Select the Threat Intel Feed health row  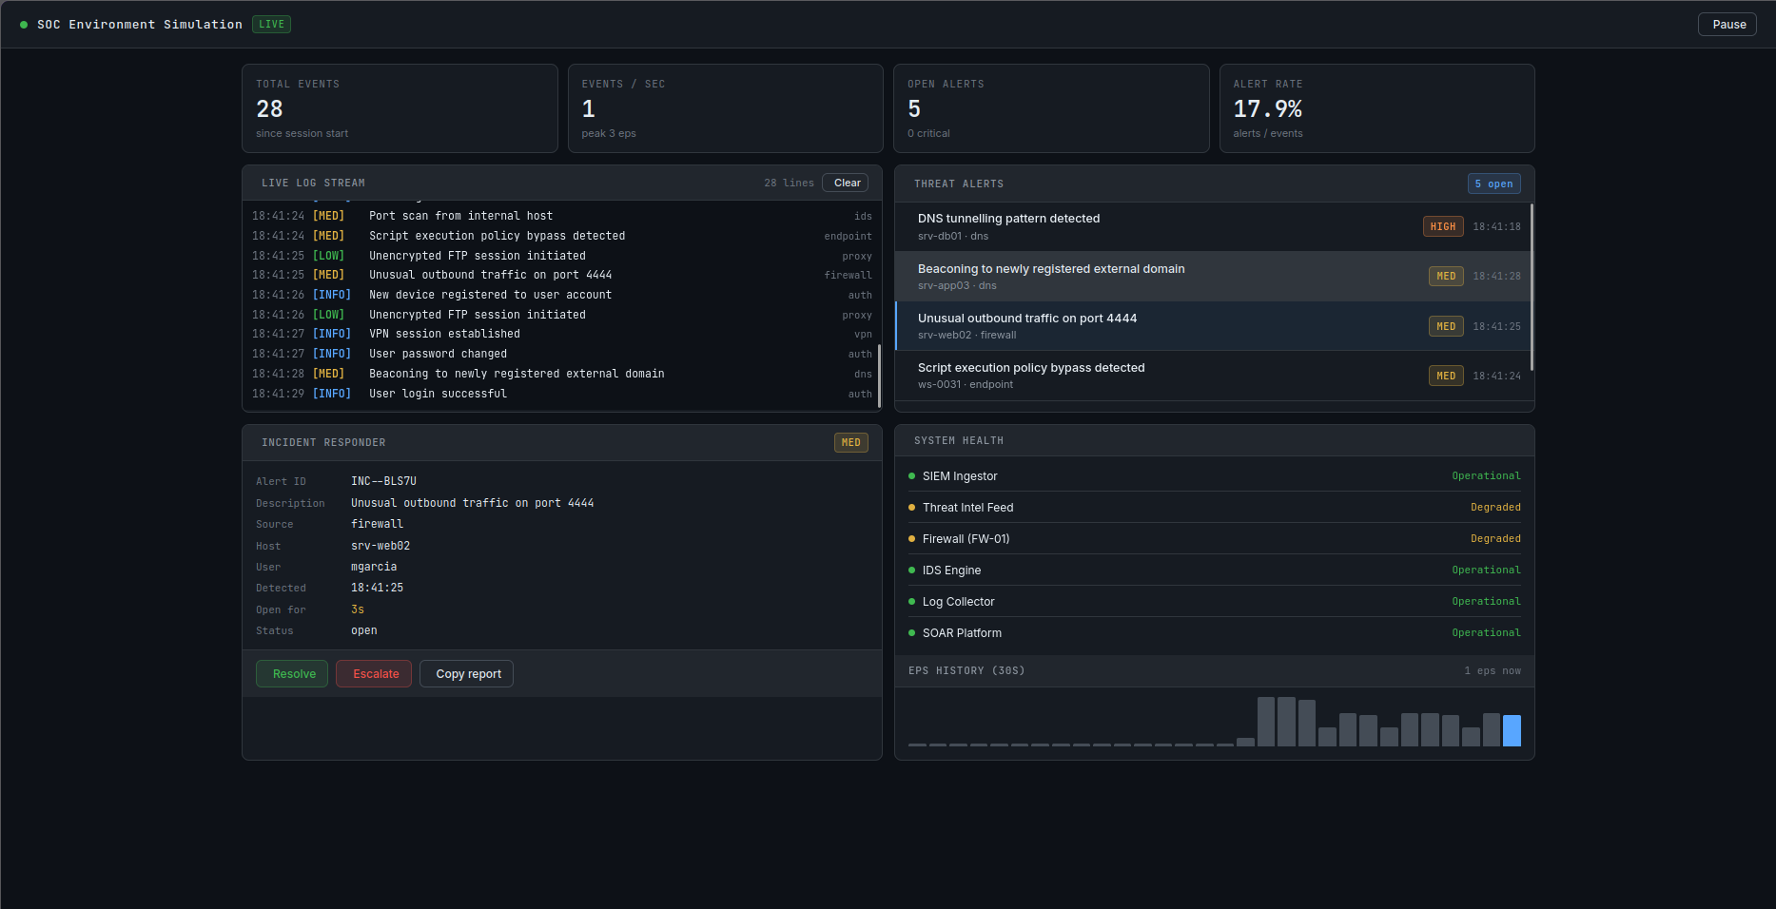tap(1214, 508)
